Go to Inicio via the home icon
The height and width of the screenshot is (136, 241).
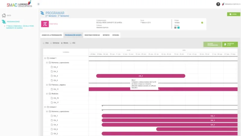[4, 16]
